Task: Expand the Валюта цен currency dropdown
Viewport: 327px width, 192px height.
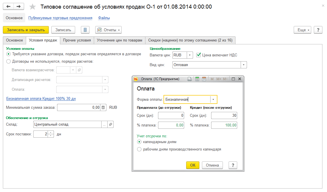Action: [x=190, y=55]
